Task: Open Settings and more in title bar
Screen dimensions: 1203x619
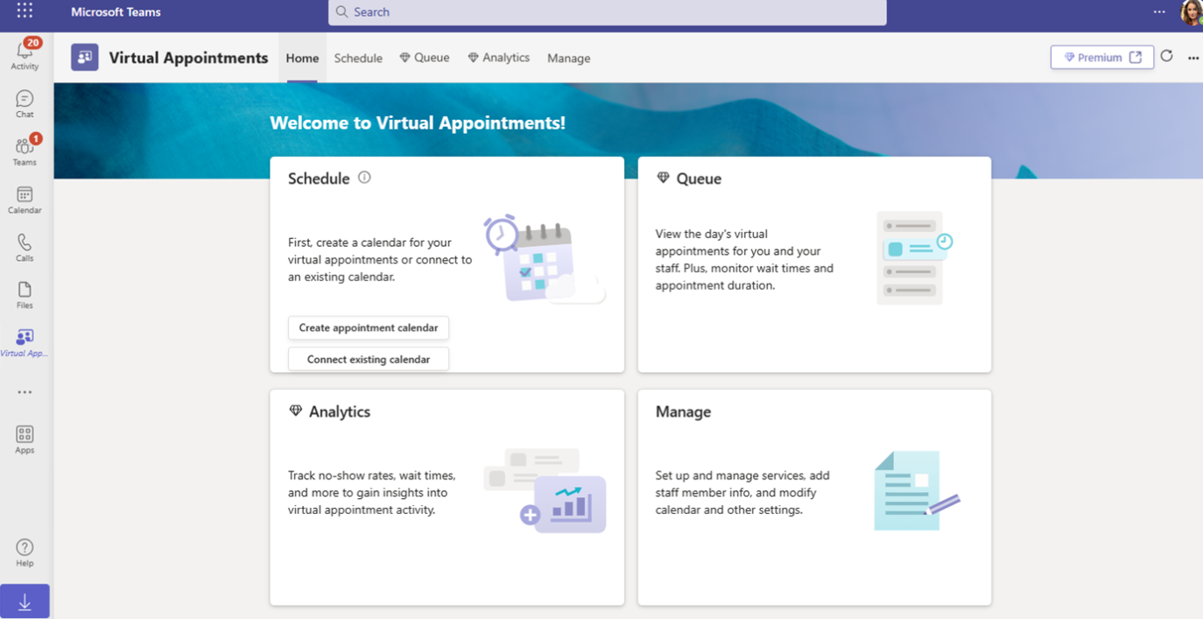Action: click(1159, 12)
